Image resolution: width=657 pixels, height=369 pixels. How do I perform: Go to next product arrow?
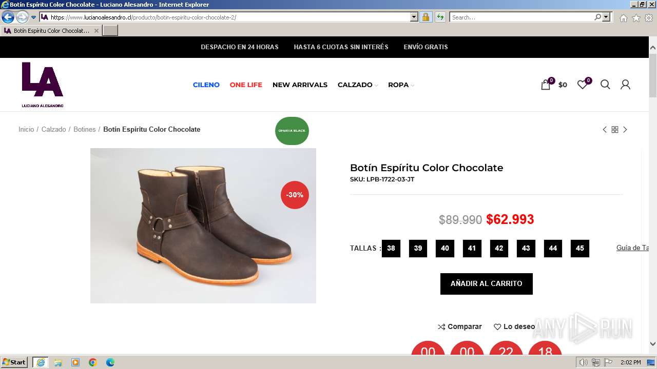[625, 130]
